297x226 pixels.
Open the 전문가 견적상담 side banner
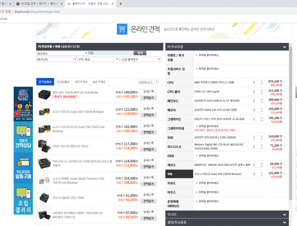23,137
